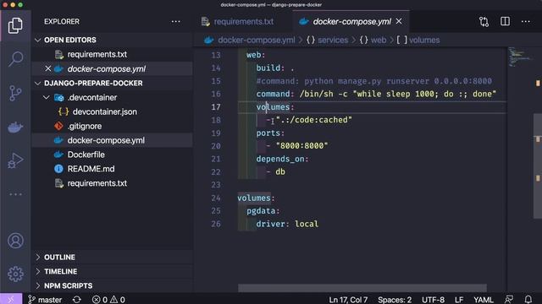Open notifications bell icon
The image size is (542, 304).
tap(528, 300)
